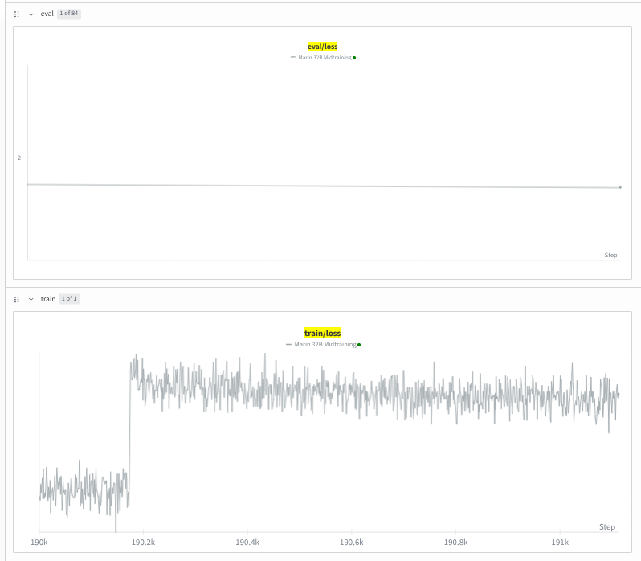Click the eval/loss chart title
The height and width of the screenshot is (561, 641).
323,47
